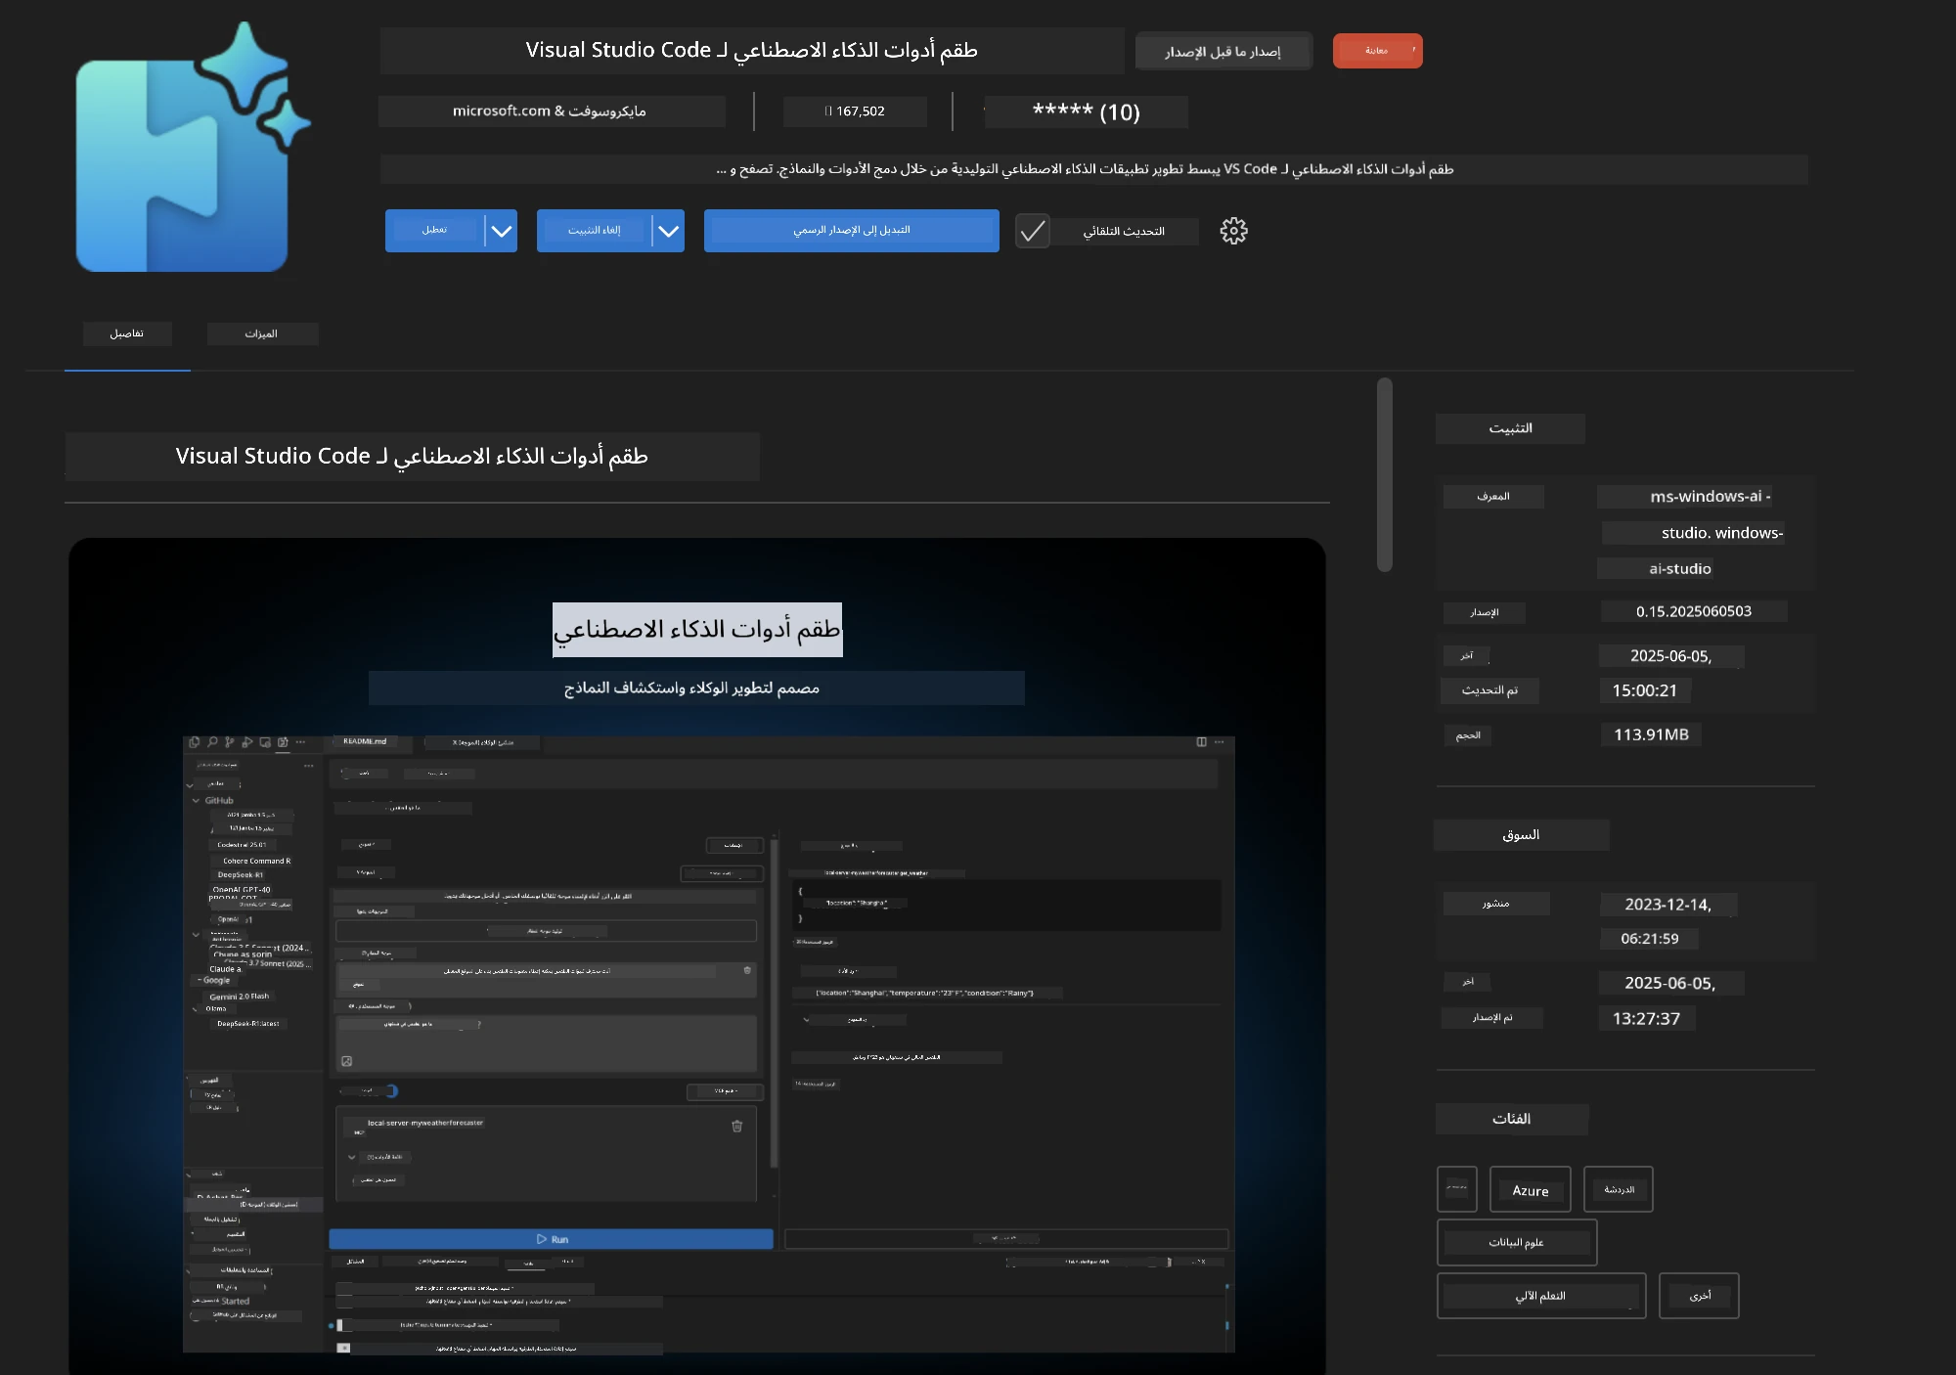Click the size value 113.91MB
The height and width of the screenshot is (1375, 1956).
tap(1651, 734)
